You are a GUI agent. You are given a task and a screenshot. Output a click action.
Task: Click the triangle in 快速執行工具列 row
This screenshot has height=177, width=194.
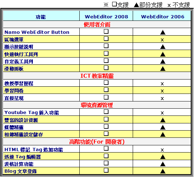(163, 54)
